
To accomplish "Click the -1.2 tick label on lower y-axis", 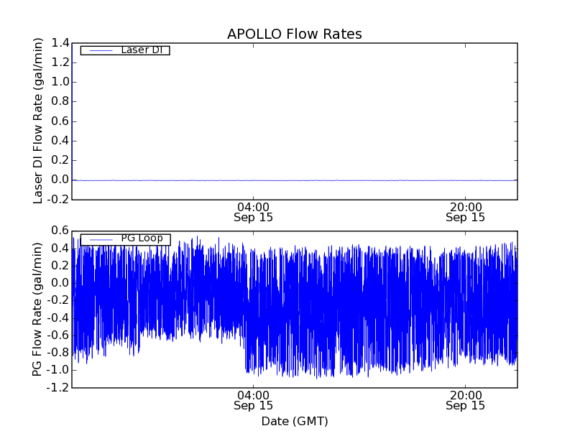I will pyautogui.click(x=59, y=387).
